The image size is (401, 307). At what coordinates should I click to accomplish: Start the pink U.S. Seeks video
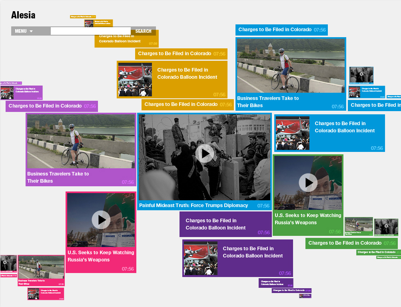(101, 219)
